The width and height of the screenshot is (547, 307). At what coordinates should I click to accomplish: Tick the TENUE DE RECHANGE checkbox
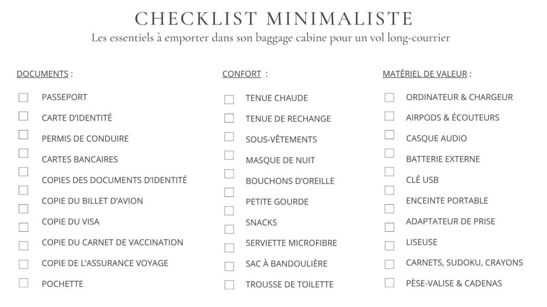coord(229,118)
